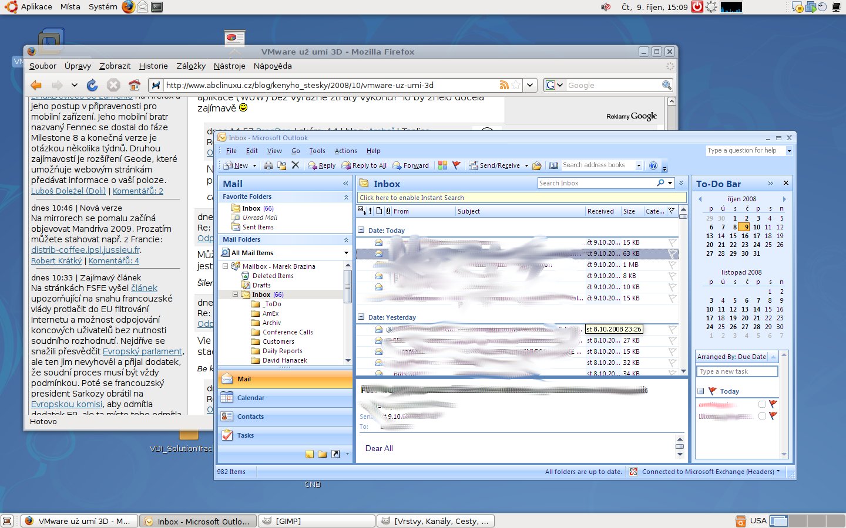Click the Move to Folder icon in the toolbar

point(282,165)
